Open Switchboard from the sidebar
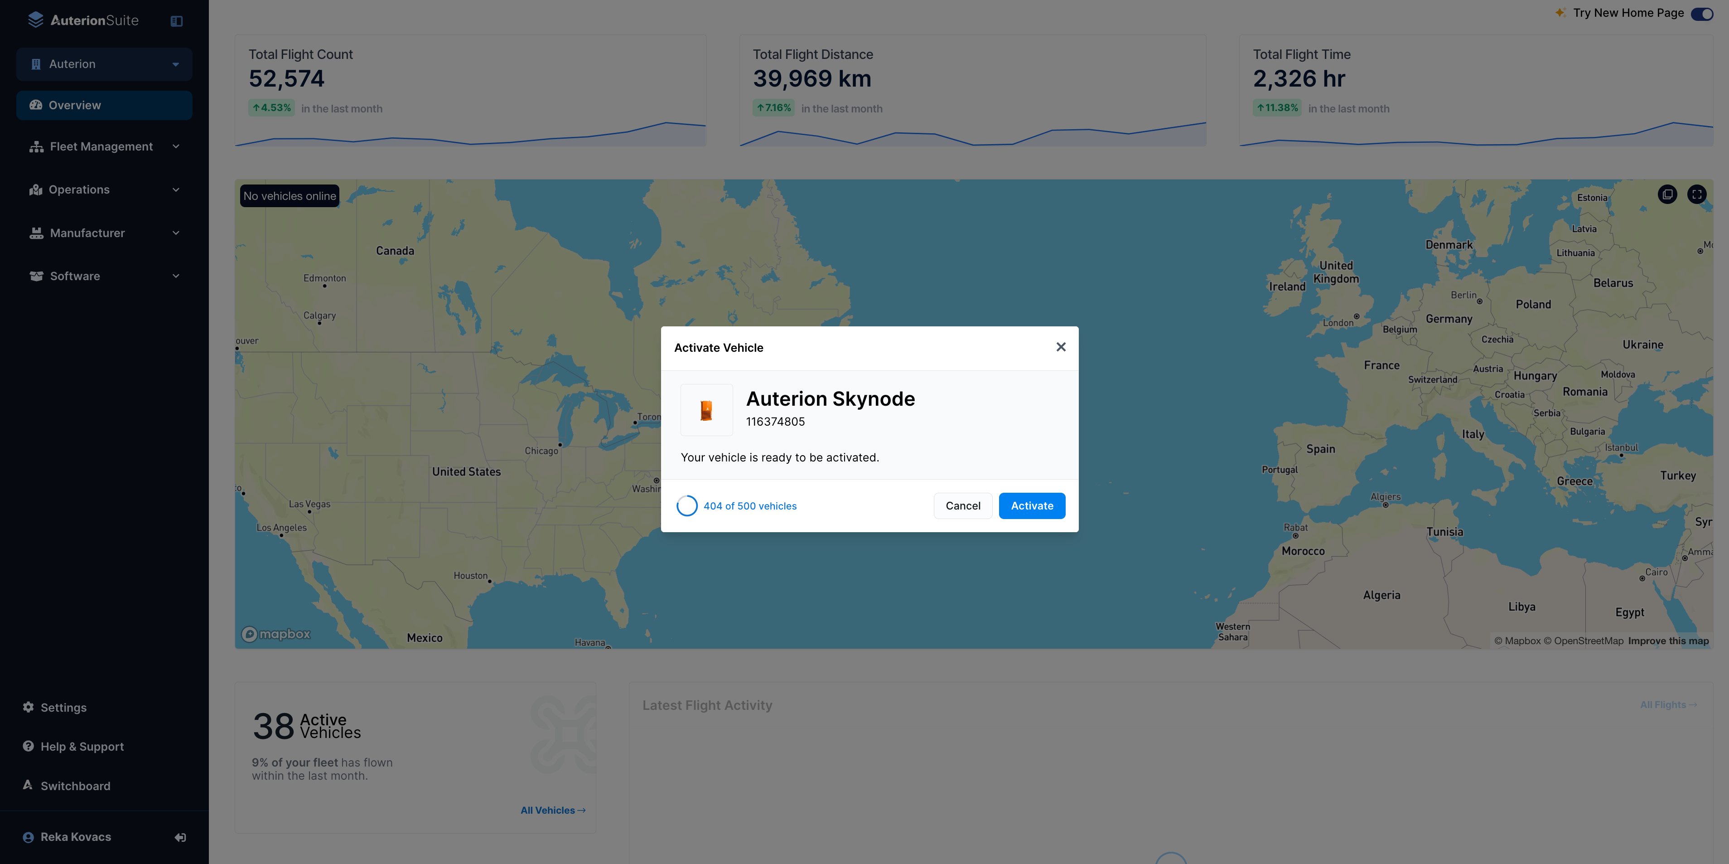 click(x=75, y=786)
